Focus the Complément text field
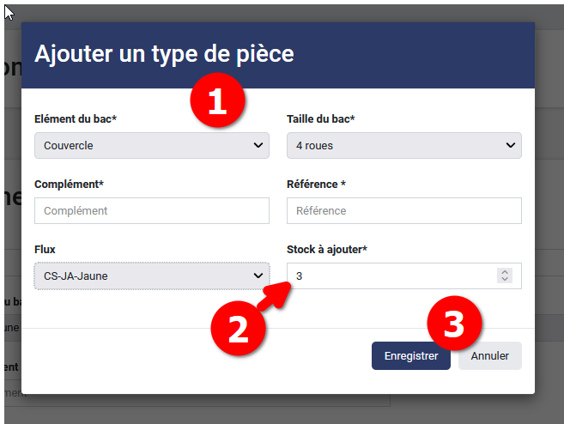The width and height of the screenshot is (564, 424). click(151, 211)
